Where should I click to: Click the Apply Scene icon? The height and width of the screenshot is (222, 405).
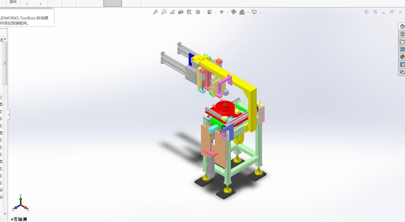(x=242, y=12)
